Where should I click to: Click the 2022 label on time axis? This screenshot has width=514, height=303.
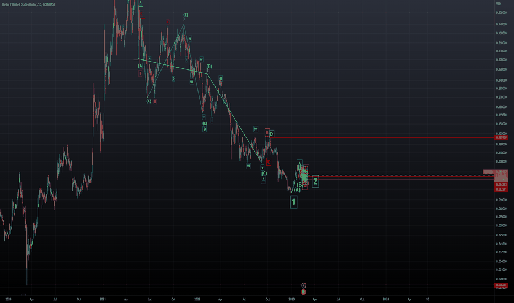coord(197,299)
